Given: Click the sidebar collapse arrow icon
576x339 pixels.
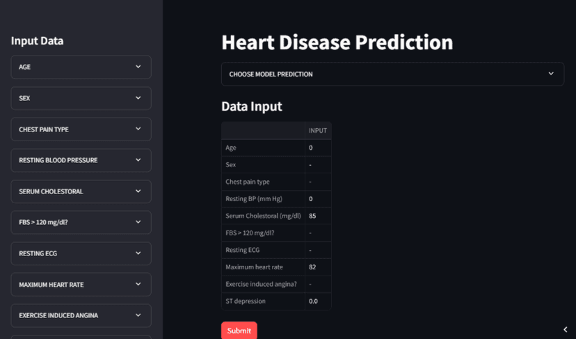Looking at the screenshot, I should pos(566,330).
